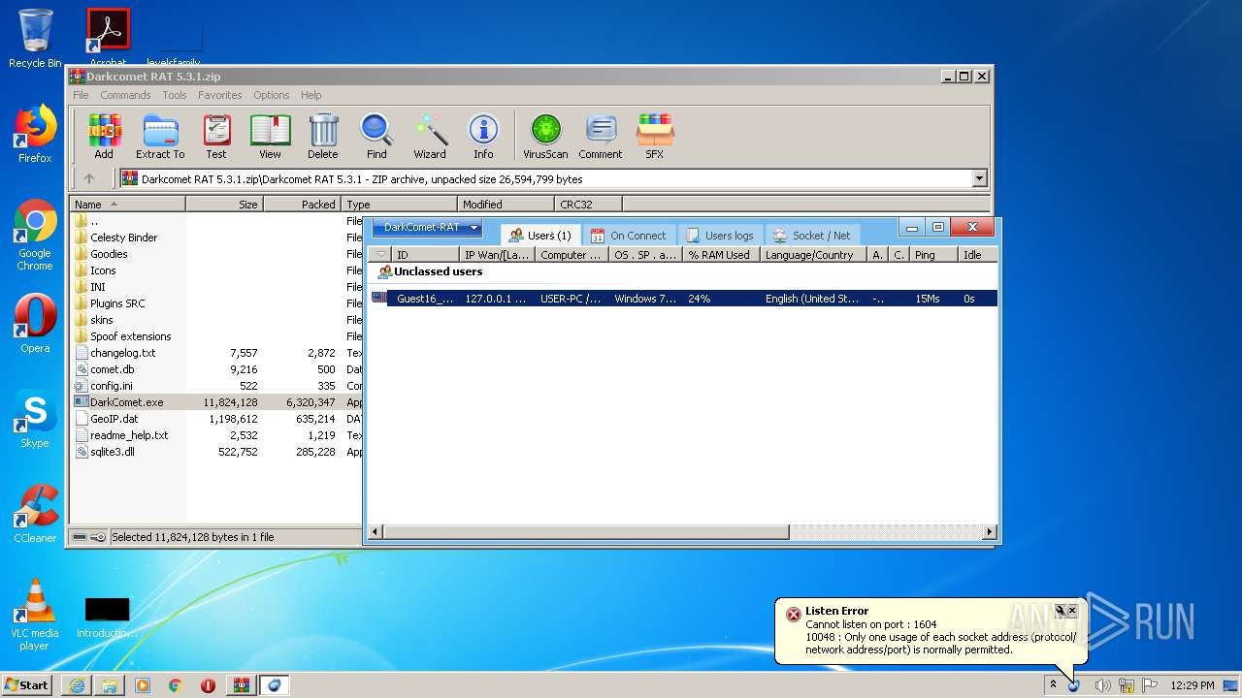
Task: Open VLC media player desktop shortcut
Action: 35,615
